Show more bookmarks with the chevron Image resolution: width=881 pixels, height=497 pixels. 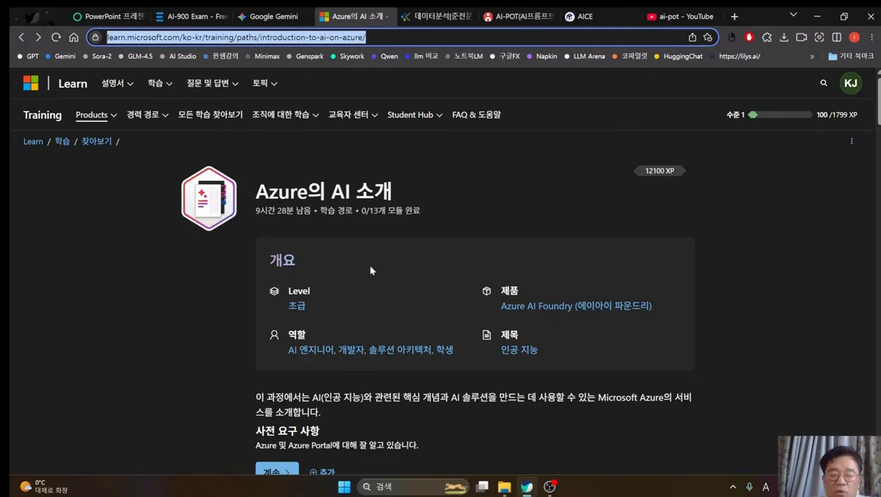(812, 57)
